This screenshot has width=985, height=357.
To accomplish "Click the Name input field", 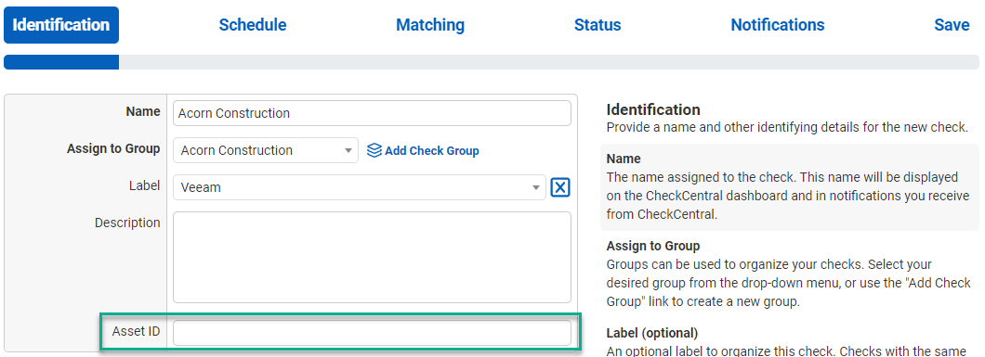I will (372, 113).
